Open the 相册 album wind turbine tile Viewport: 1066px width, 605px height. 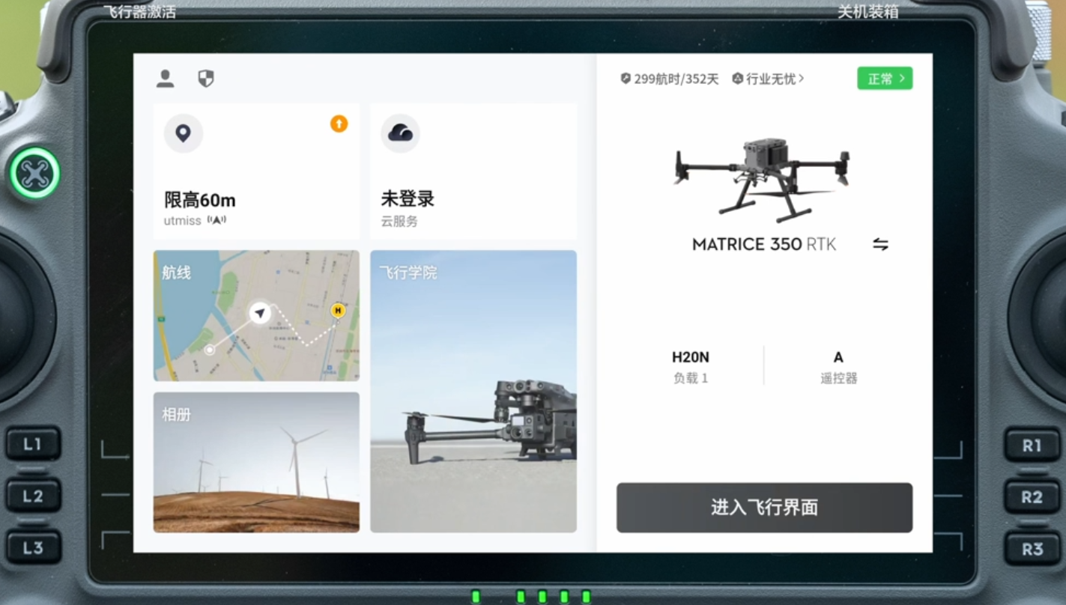point(256,462)
